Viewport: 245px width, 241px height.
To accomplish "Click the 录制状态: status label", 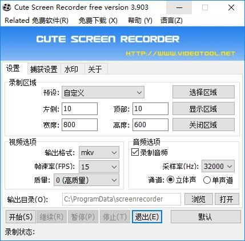I will click(x=20, y=232).
